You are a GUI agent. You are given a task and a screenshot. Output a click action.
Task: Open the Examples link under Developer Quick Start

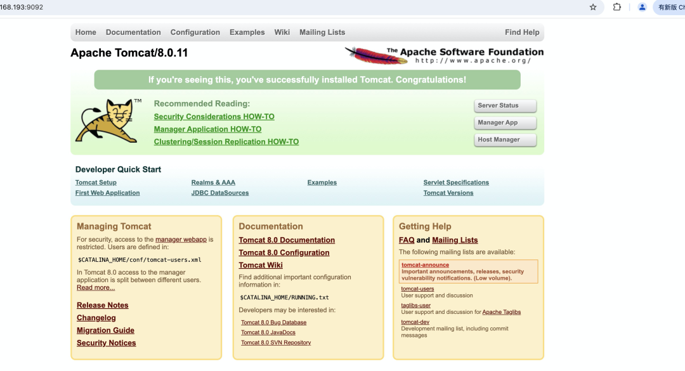(x=322, y=183)
